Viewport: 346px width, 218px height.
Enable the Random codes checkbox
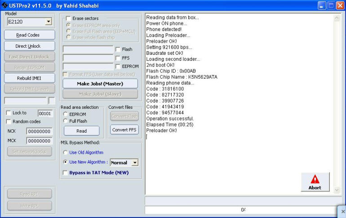pos(9,121)
